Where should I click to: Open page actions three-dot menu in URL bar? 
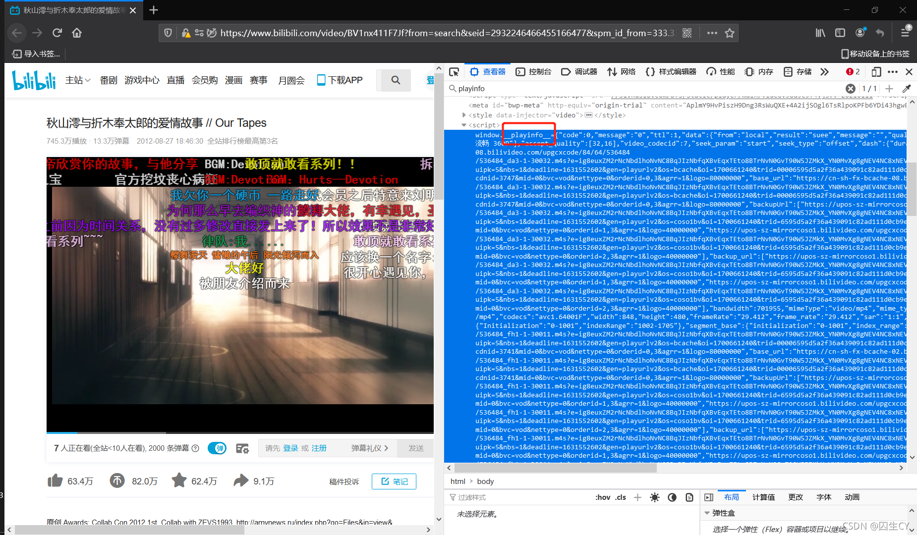click(x=712, y=33)
